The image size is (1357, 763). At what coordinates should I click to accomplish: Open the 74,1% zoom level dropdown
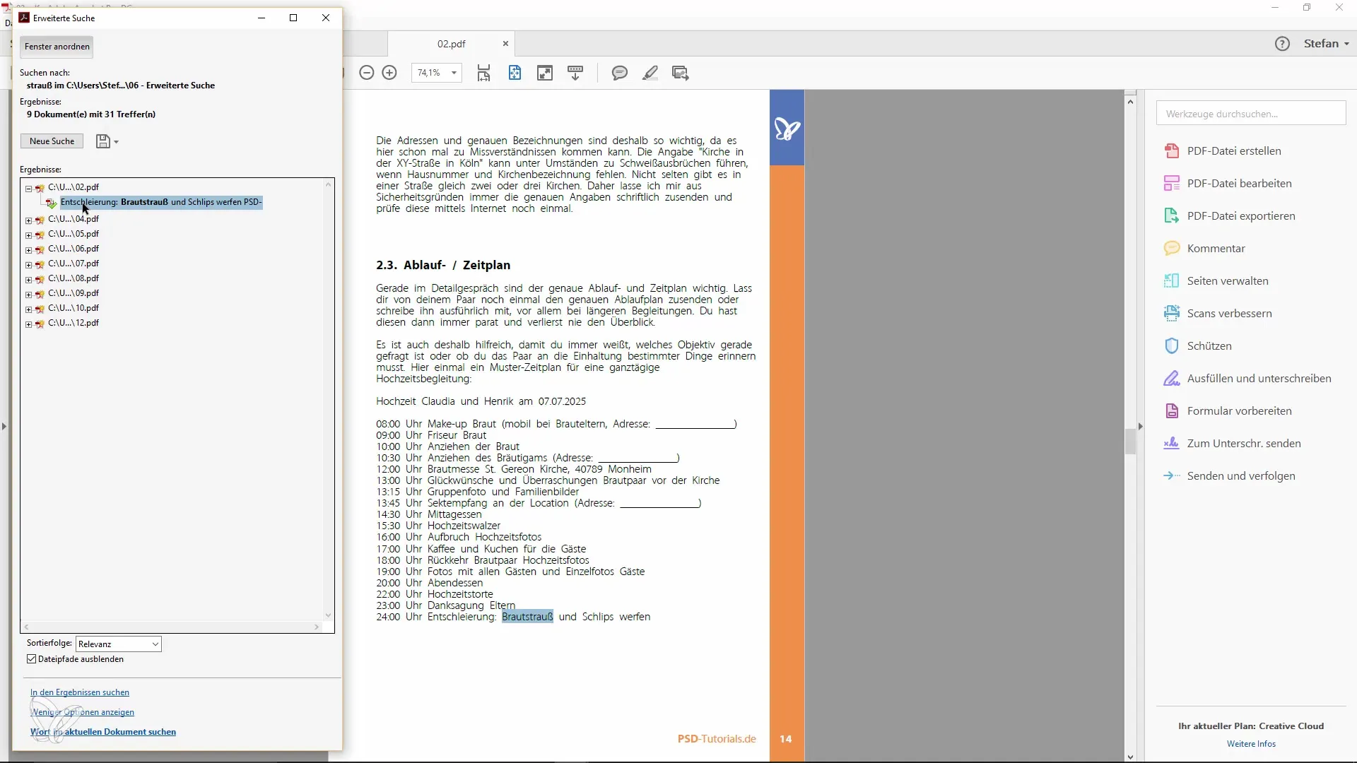pos(454,73)
